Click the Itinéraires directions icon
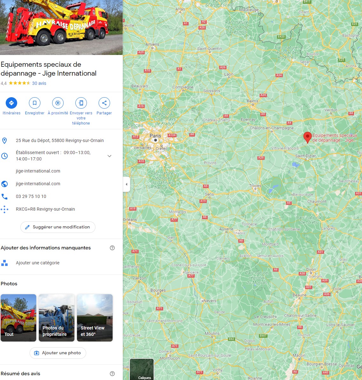This screenshot has width=362, height=380. [11, 103]
